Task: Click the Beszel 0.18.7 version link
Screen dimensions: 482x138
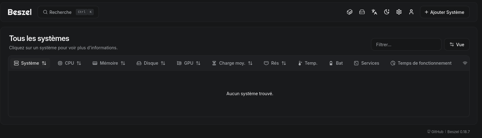Action: (459, 132)
